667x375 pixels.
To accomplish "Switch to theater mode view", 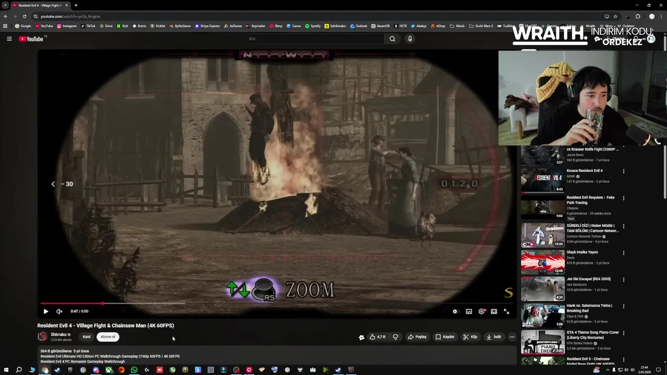I will (x=494, y=311).
